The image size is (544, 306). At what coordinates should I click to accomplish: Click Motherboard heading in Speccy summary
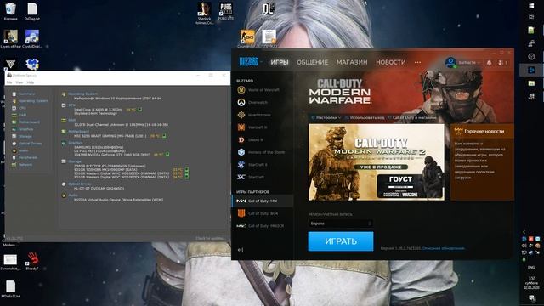tap(79, 132)
